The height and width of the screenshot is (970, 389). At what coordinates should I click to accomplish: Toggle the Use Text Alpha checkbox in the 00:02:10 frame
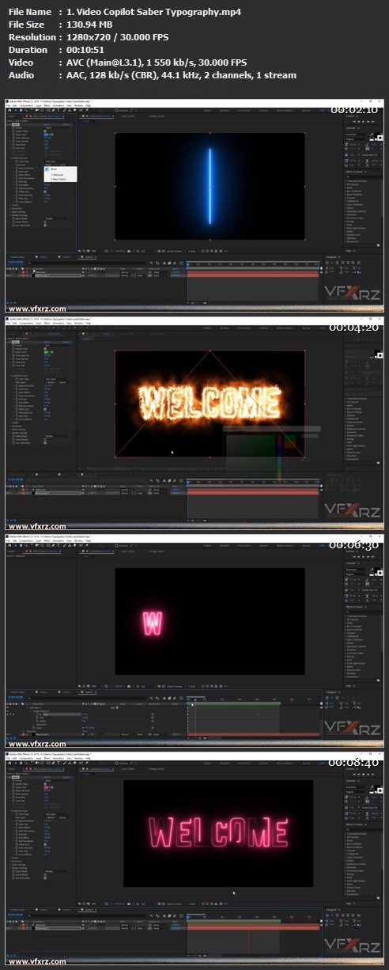(x=45, y=225)
